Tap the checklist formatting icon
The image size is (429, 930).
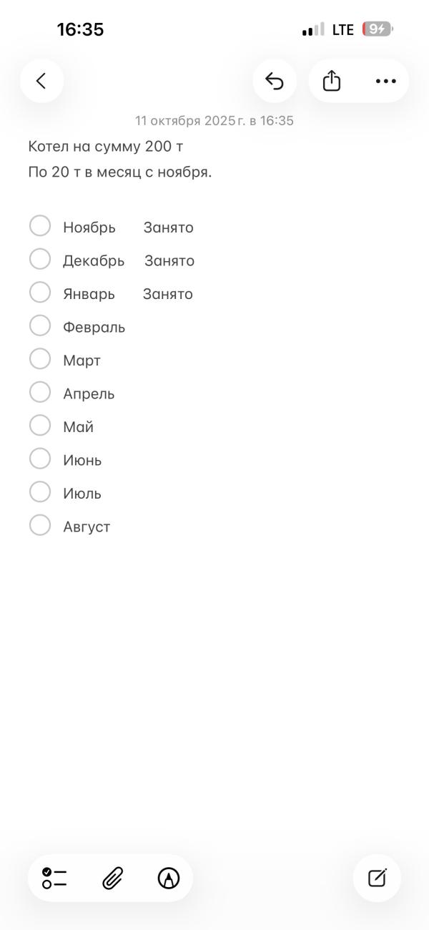coord(54,878)
